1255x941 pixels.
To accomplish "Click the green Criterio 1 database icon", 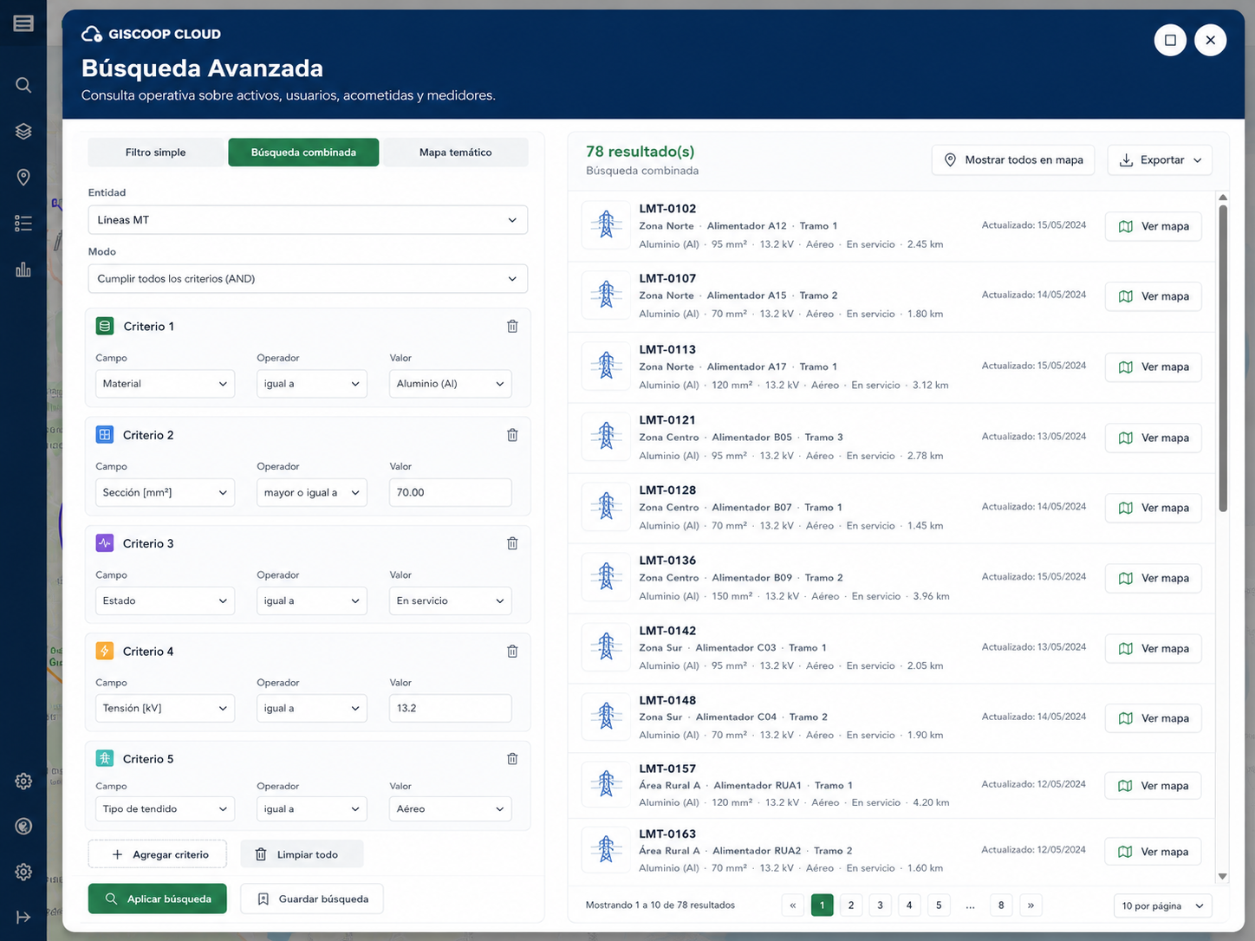I will pyautogui.click(x=105, y=327).
